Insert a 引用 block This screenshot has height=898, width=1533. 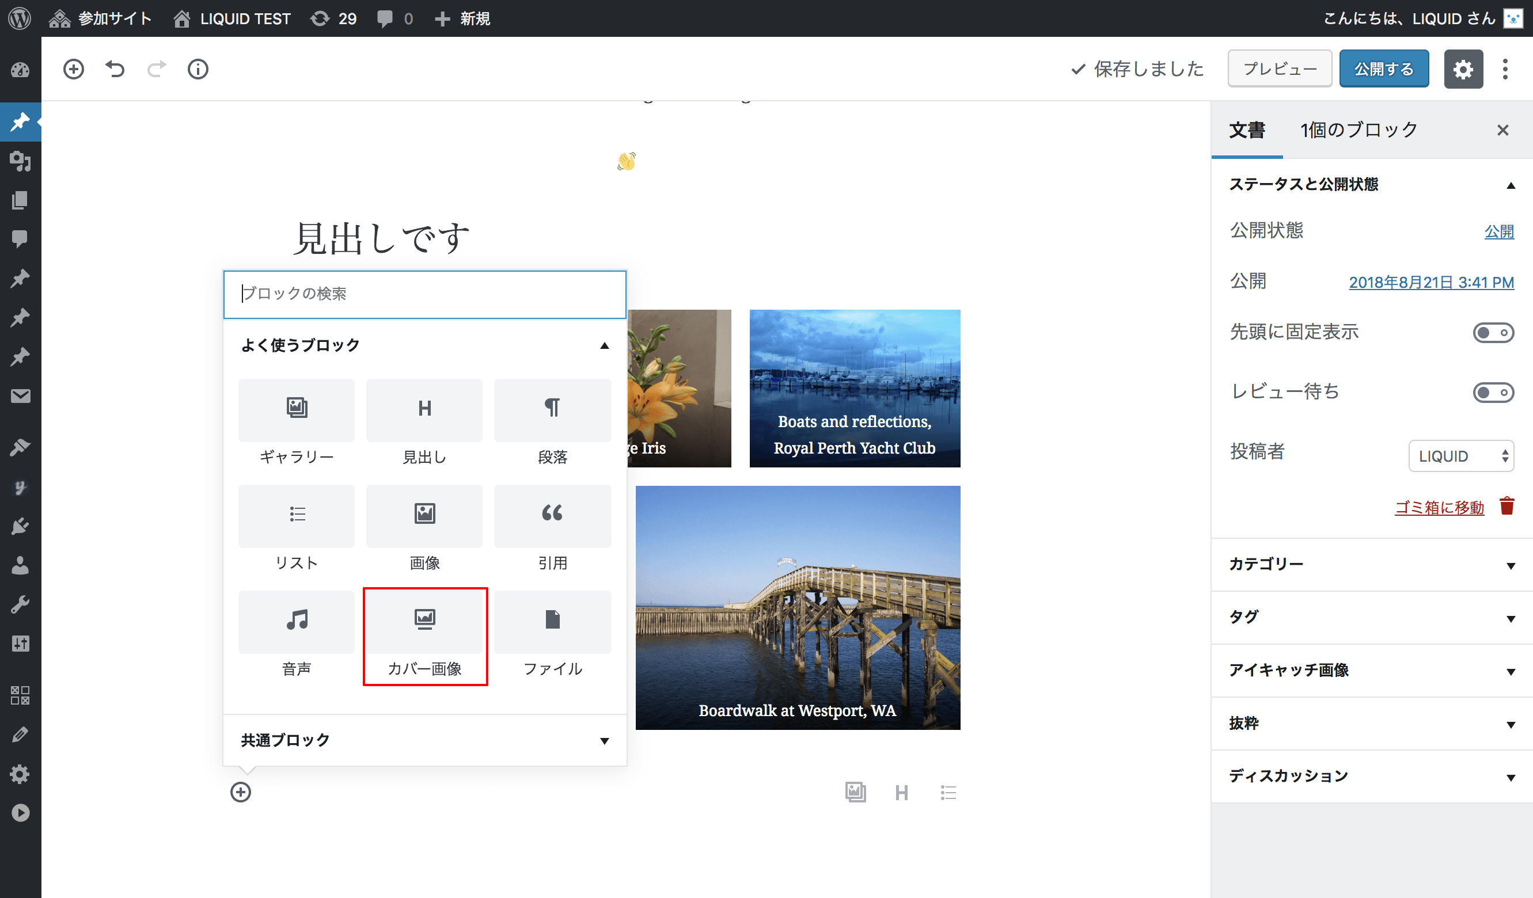coord(552,530)
